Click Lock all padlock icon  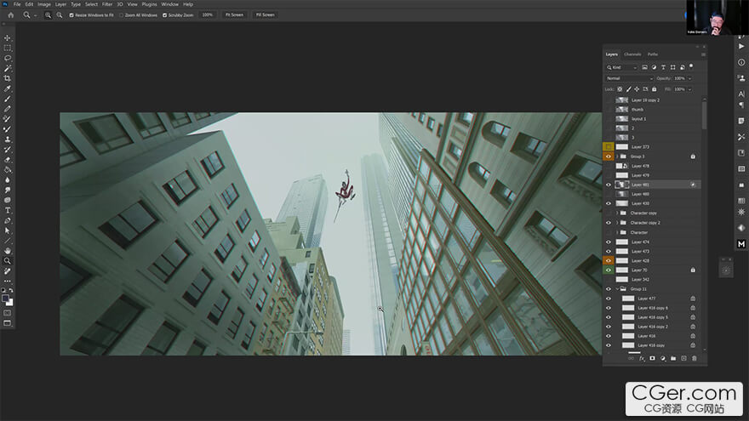pos(654,89)
